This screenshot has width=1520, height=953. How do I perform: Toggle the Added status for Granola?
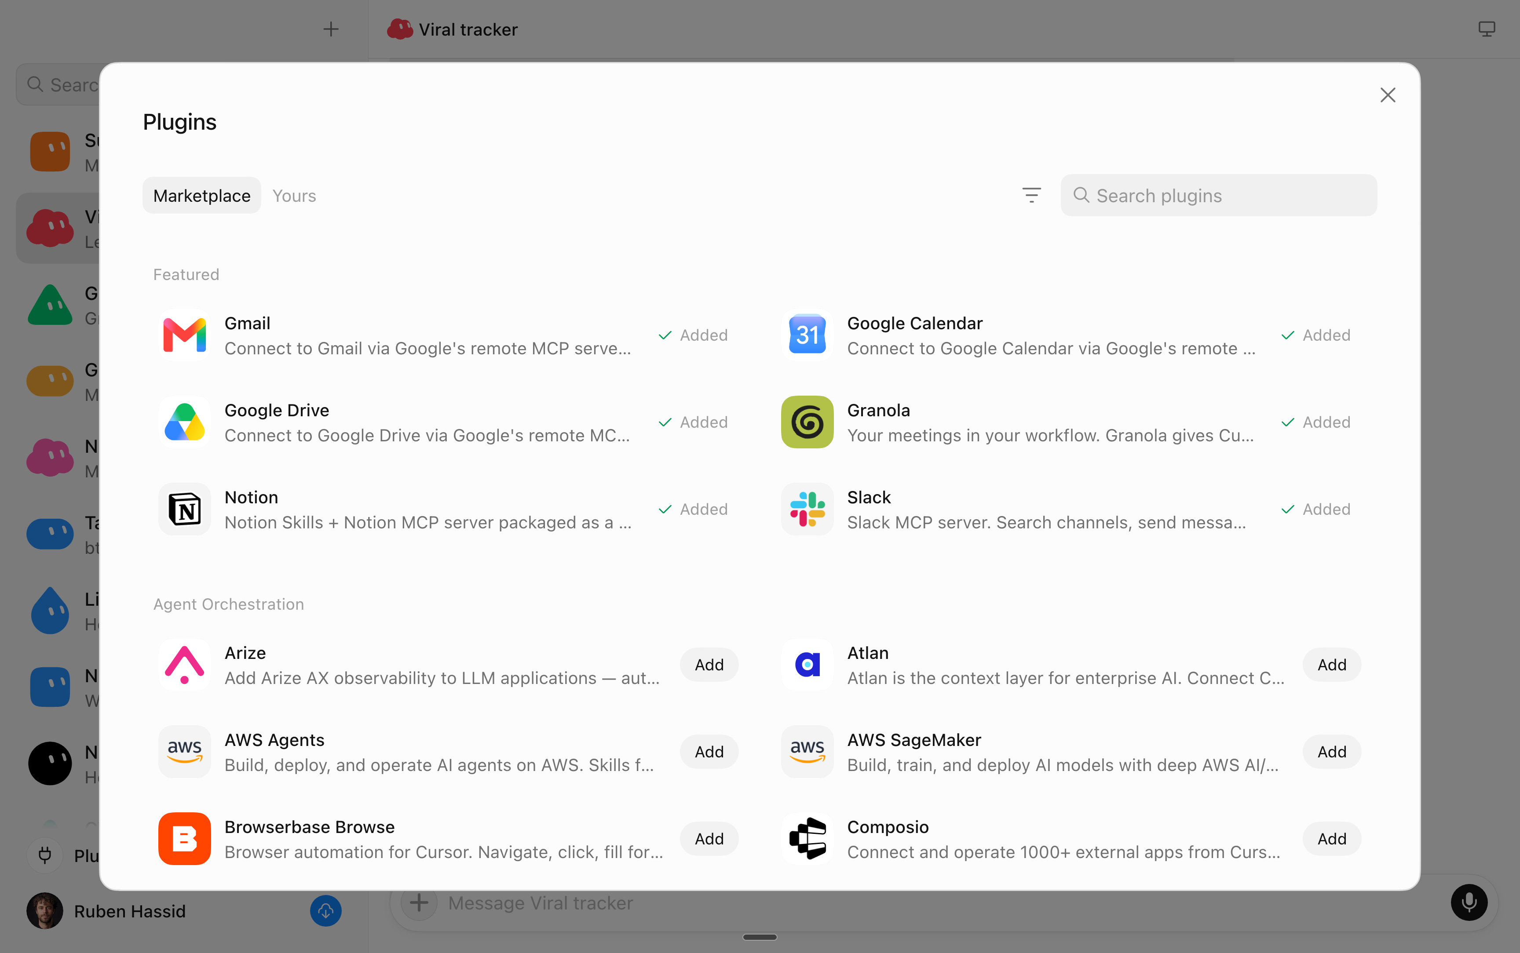(x=1316, y=422)
